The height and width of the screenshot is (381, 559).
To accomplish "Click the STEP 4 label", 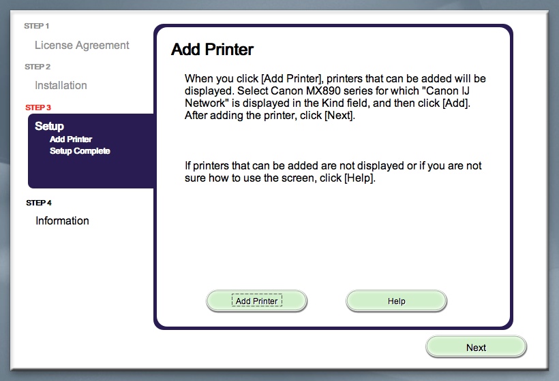I will point(38,203).
